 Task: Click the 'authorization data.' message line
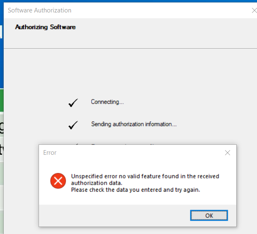[97, 183]
